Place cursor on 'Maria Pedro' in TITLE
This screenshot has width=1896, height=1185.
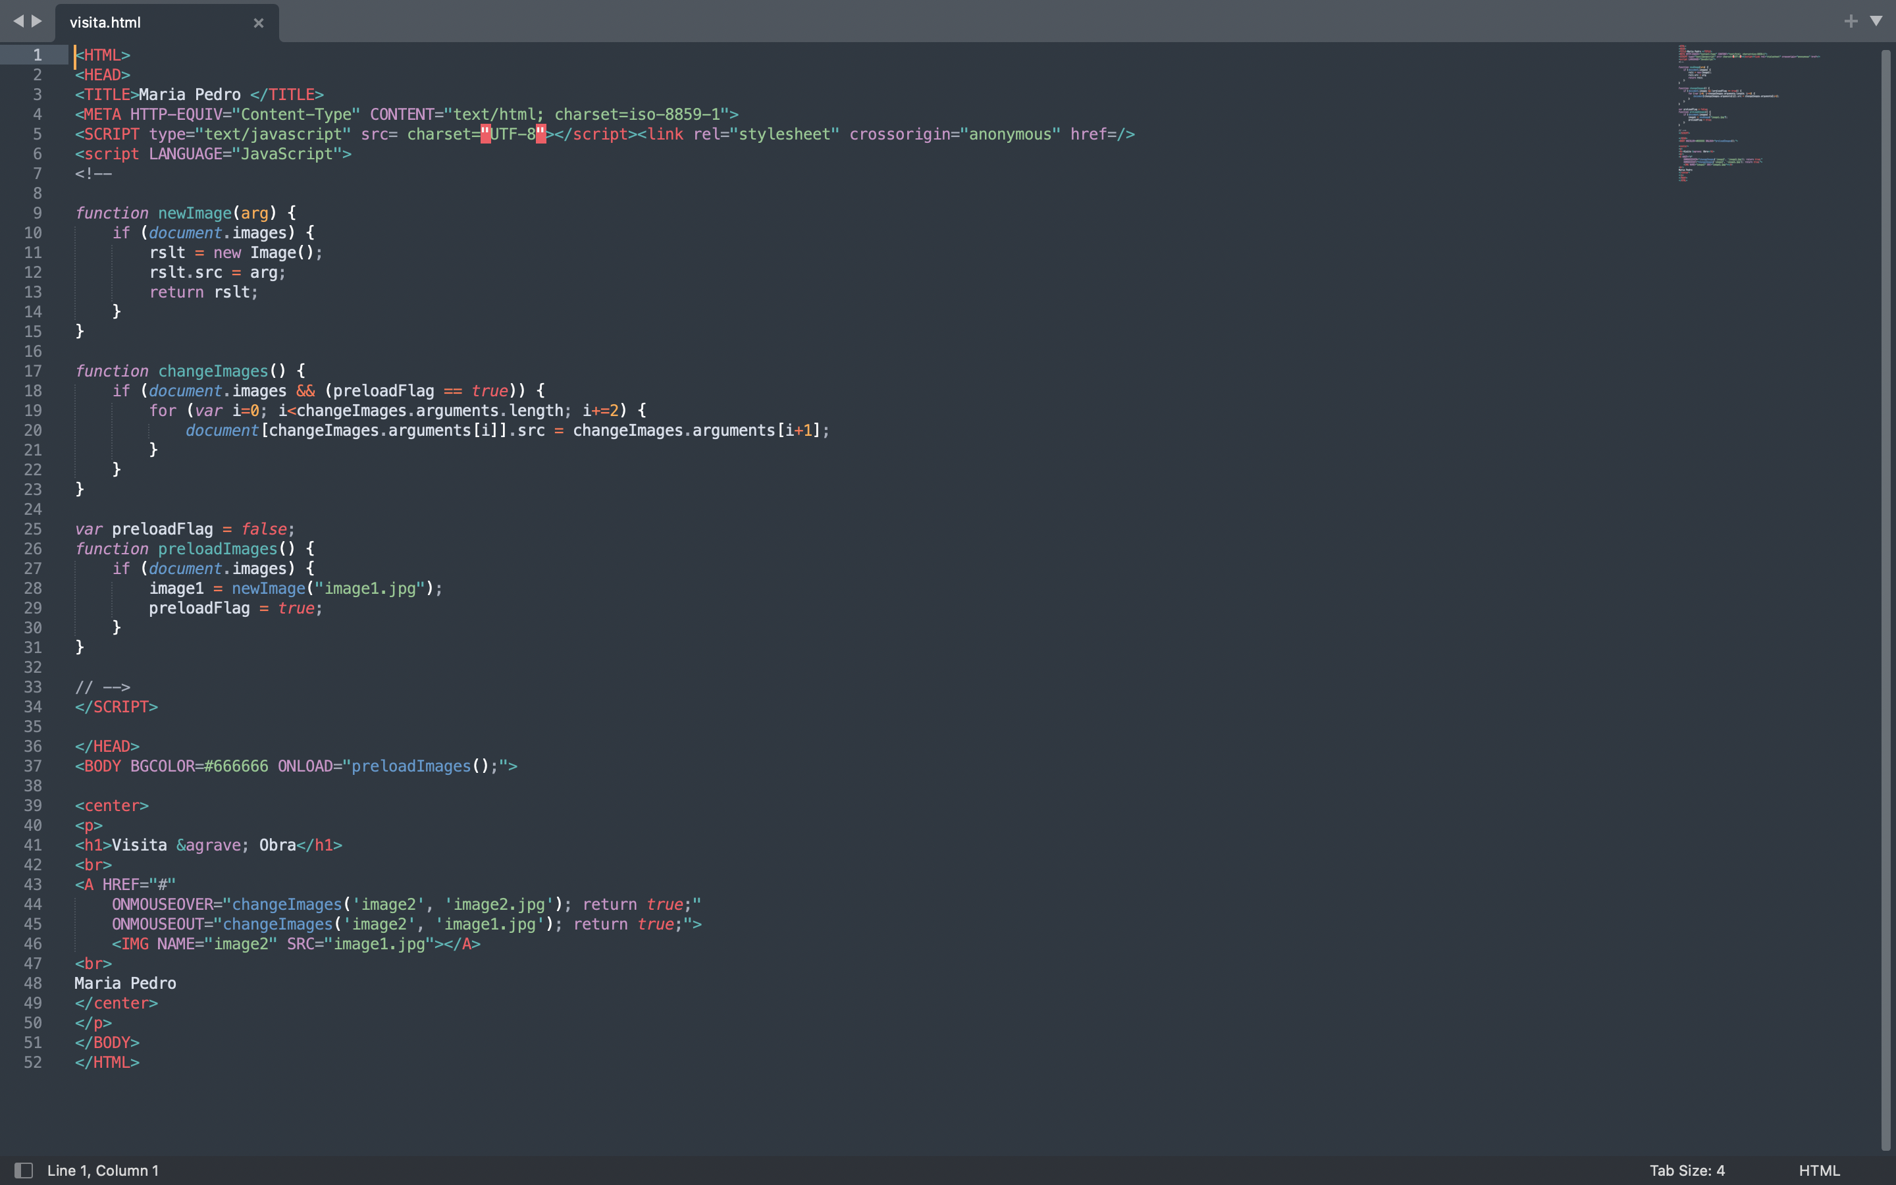tap(190, 94)
